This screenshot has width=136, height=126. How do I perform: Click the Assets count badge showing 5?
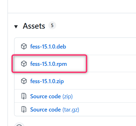(x=52, y=26)
